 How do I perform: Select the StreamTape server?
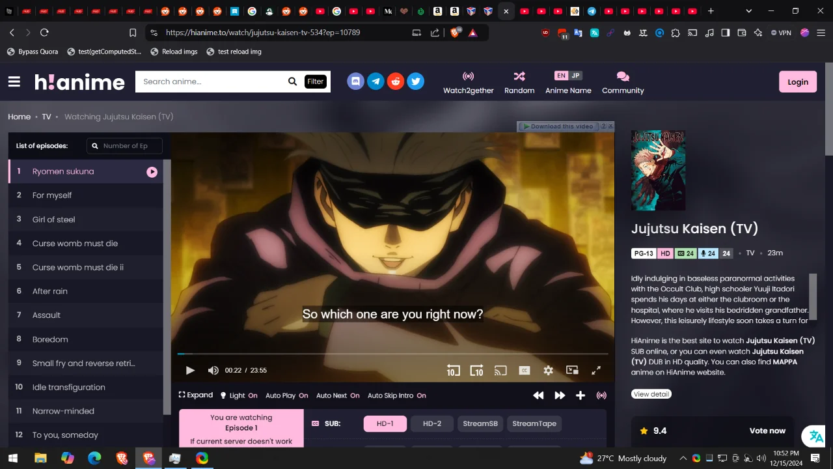534,423
